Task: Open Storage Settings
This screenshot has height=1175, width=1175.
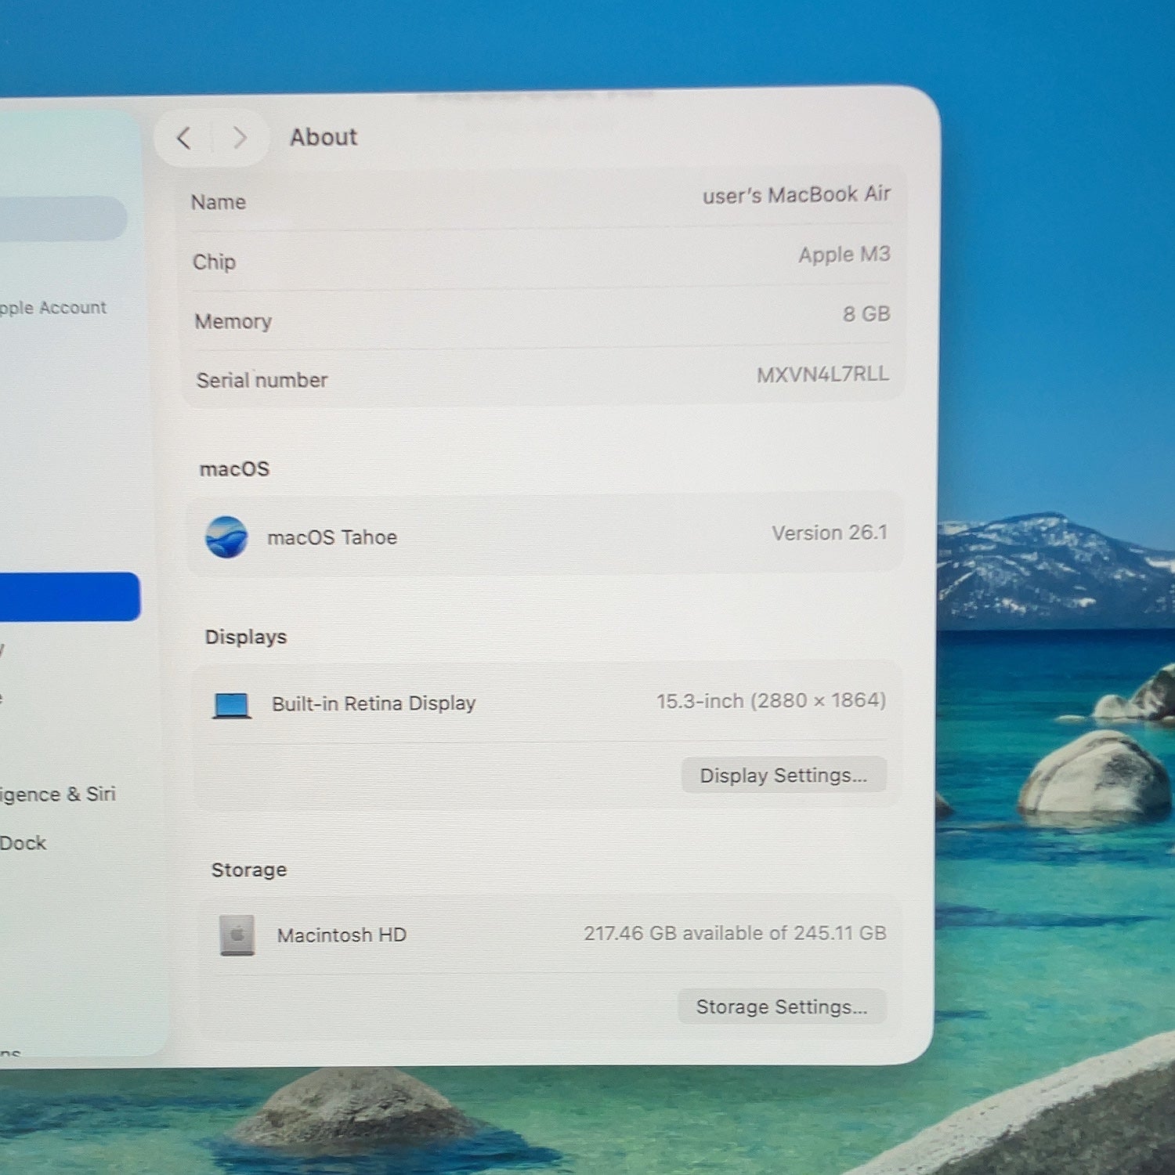Action: tap(782, 1006)
